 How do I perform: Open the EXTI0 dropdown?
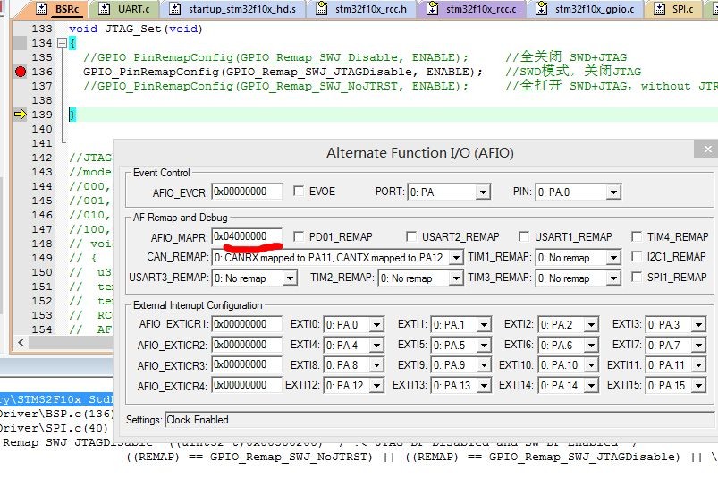click(x=353, y=324)
